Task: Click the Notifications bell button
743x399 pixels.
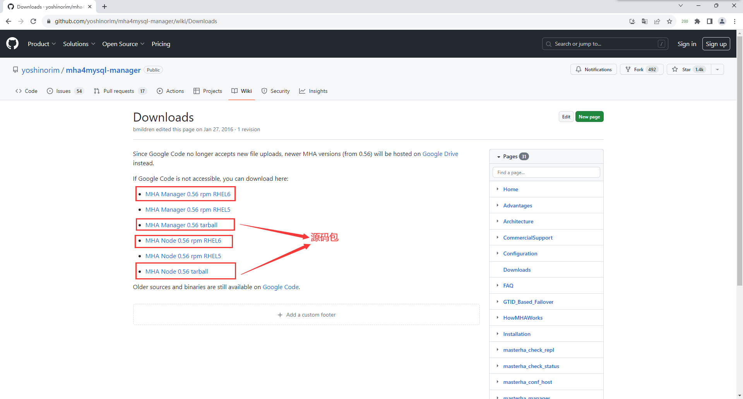Action: point(594,69)
